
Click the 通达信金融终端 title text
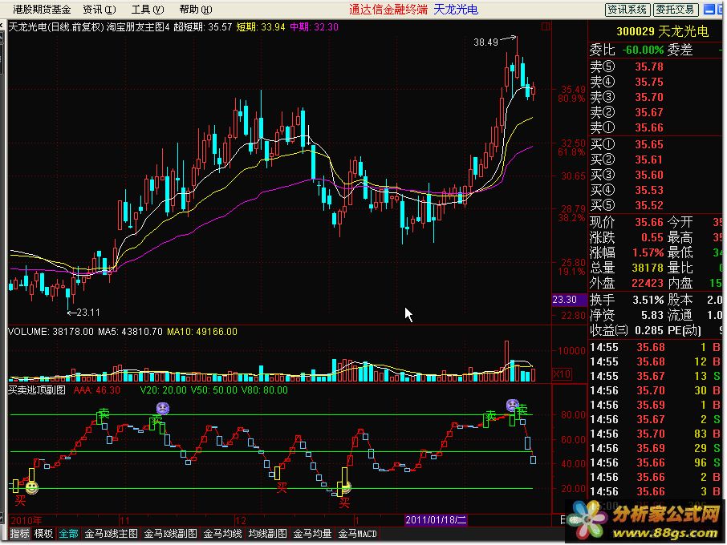pyautogui.click(x=388, y=10)
